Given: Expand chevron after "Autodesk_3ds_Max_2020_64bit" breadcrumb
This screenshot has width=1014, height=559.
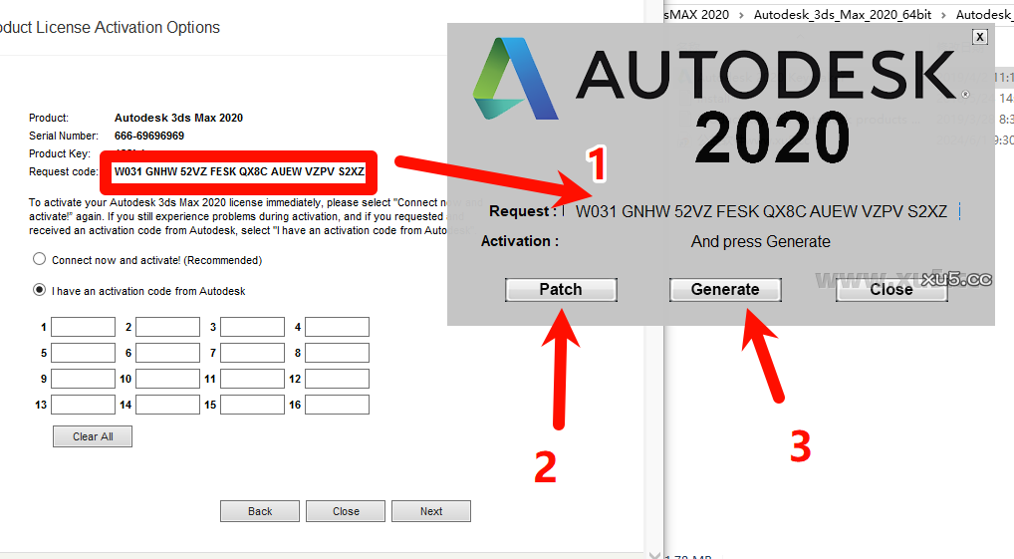Looking at the screenshot, I should 944,15.
